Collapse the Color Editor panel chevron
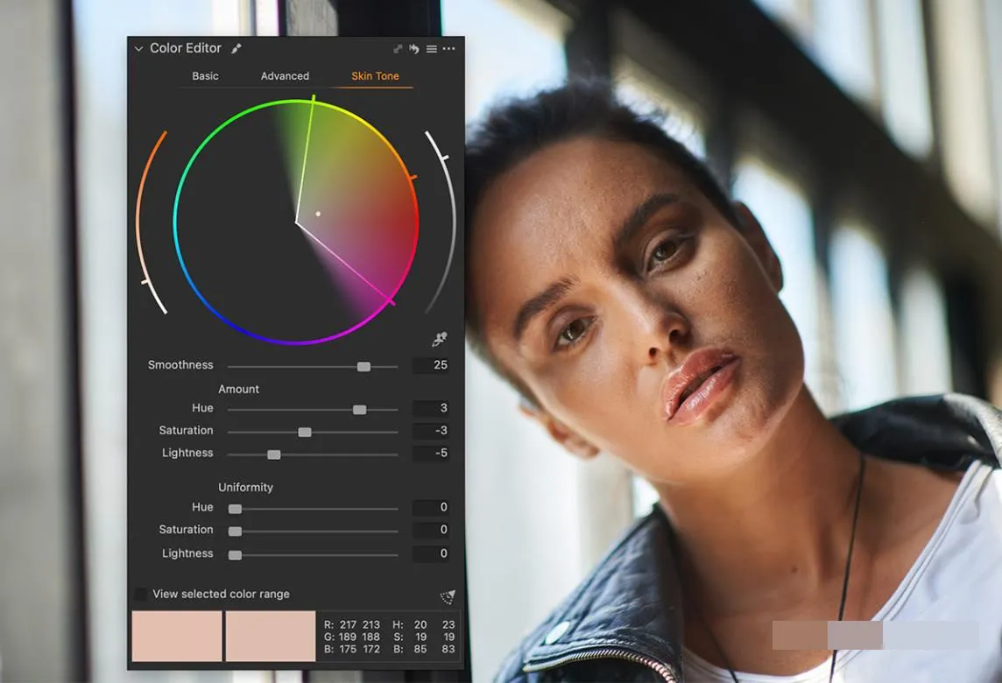This screenshot has width=1002, height=683. 138,48
